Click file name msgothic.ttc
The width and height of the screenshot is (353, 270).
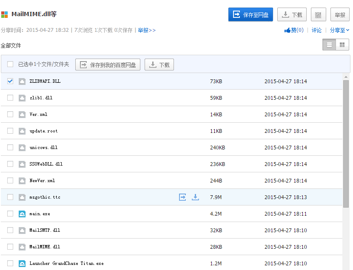(x=45, y=197)
